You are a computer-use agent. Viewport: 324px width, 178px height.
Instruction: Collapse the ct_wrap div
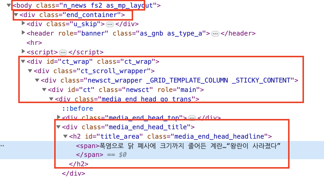click(x=23, y=61)
